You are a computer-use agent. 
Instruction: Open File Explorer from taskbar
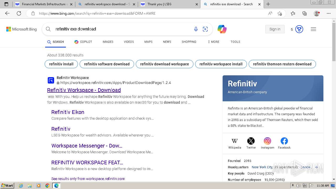pos(30,186)
